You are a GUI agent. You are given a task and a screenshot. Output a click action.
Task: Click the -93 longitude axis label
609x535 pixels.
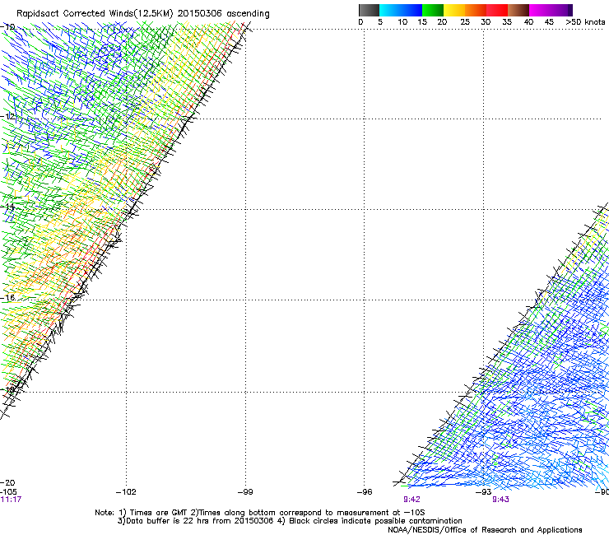point(484,492)
